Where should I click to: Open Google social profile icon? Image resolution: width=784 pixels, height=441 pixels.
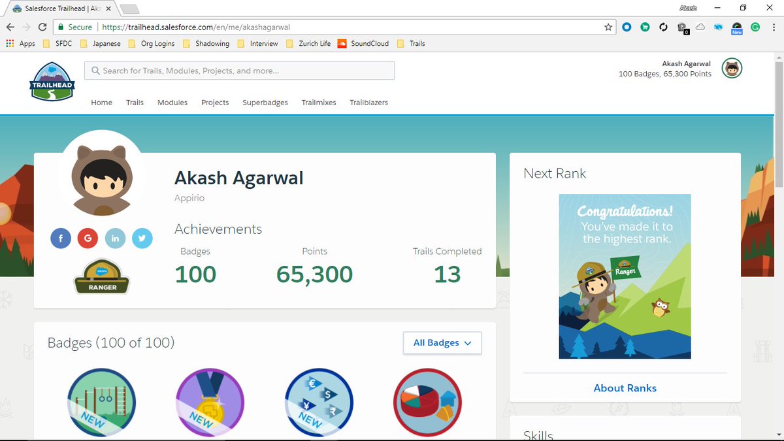click(88, 238)
